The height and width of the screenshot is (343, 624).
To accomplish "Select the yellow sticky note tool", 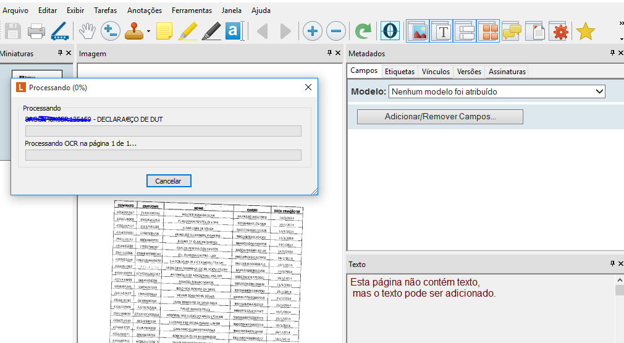I will click(x=164, y=31).
